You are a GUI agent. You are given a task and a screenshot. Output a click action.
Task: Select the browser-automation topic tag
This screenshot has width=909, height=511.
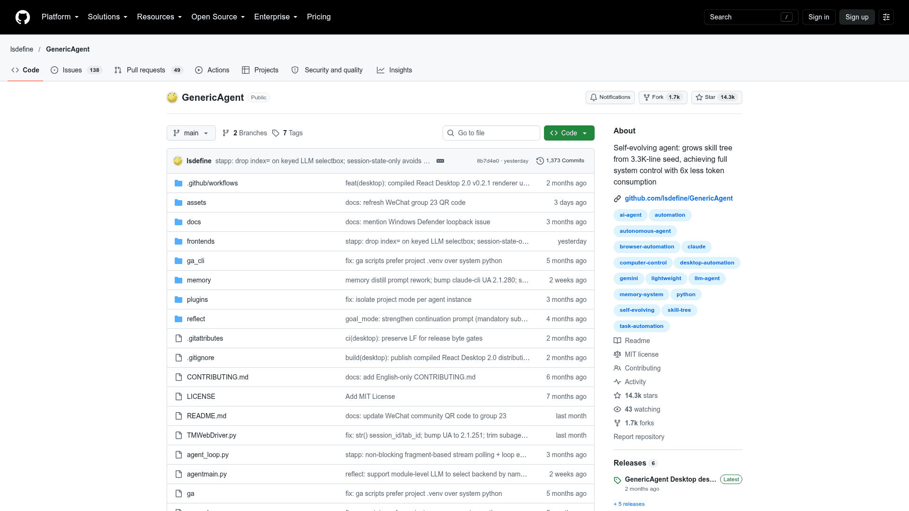click(647, 247)
